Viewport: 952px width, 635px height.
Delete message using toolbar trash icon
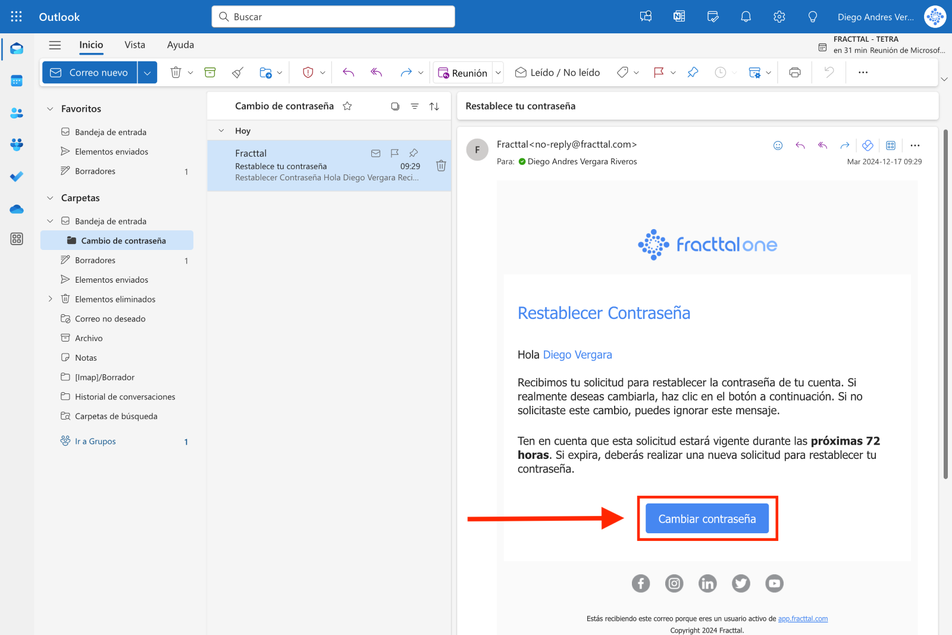point(176,73)
